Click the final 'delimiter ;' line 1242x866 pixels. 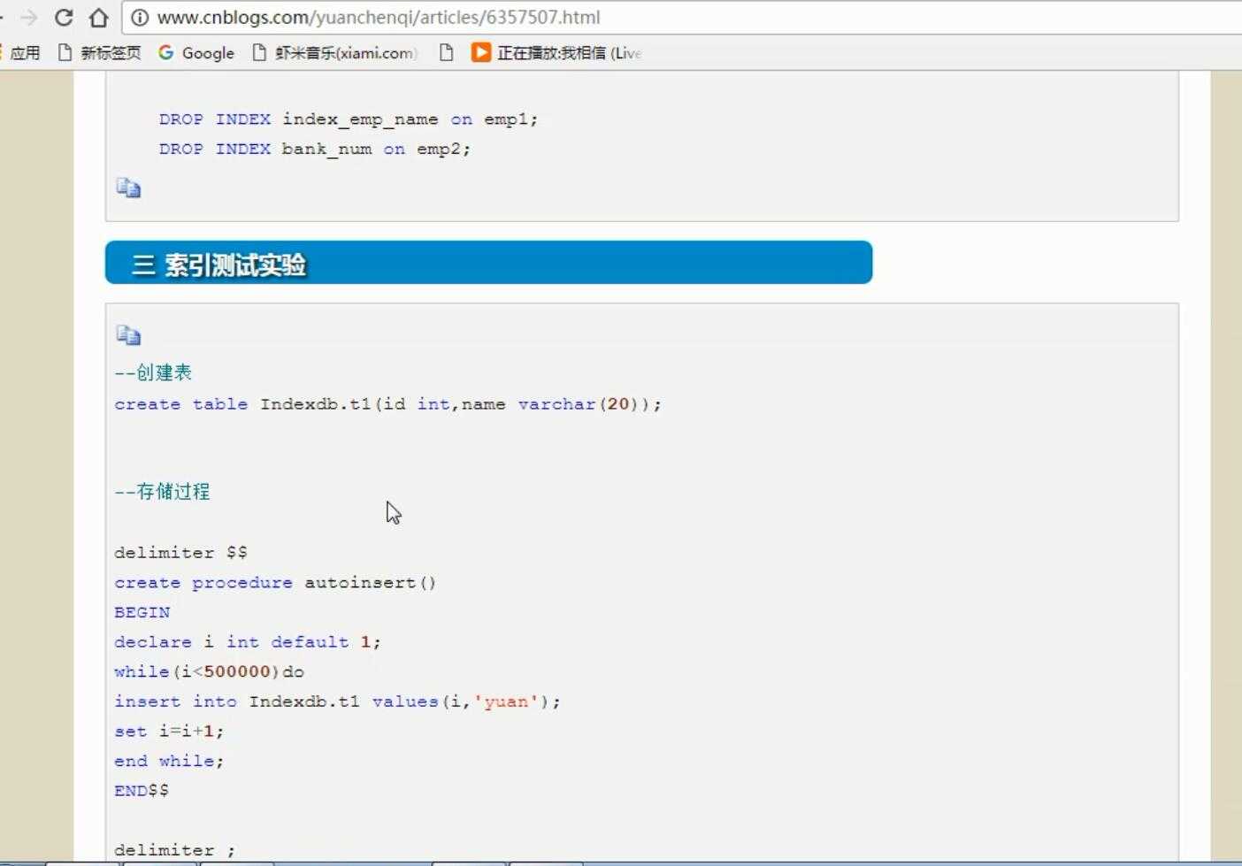point(174,850)
